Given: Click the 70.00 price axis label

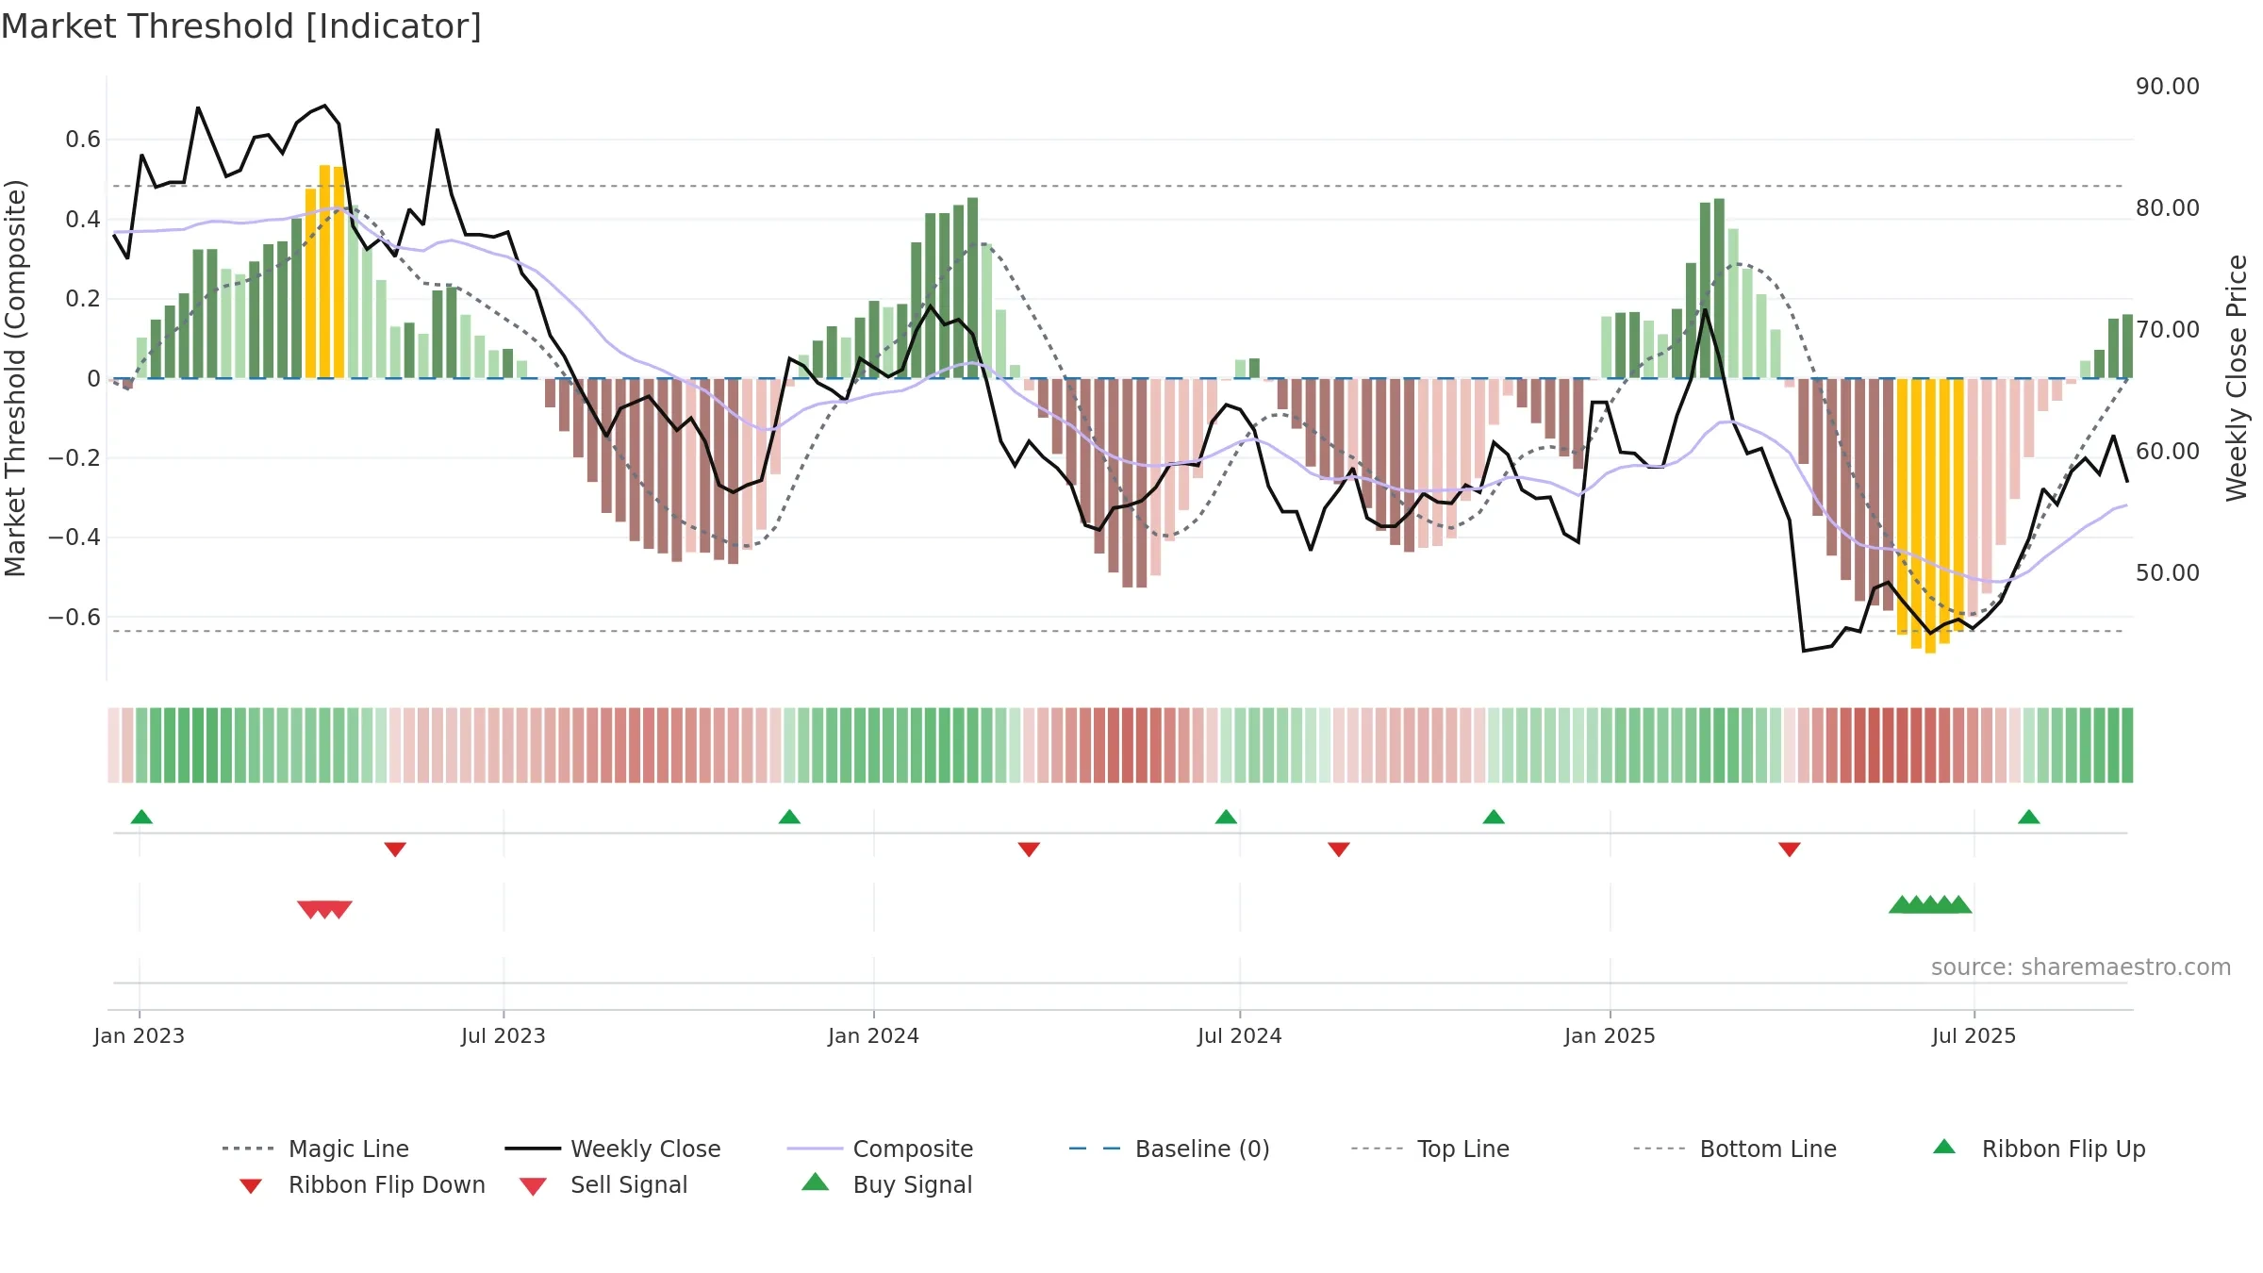Looking at the screenshot, I should 2167,329.
